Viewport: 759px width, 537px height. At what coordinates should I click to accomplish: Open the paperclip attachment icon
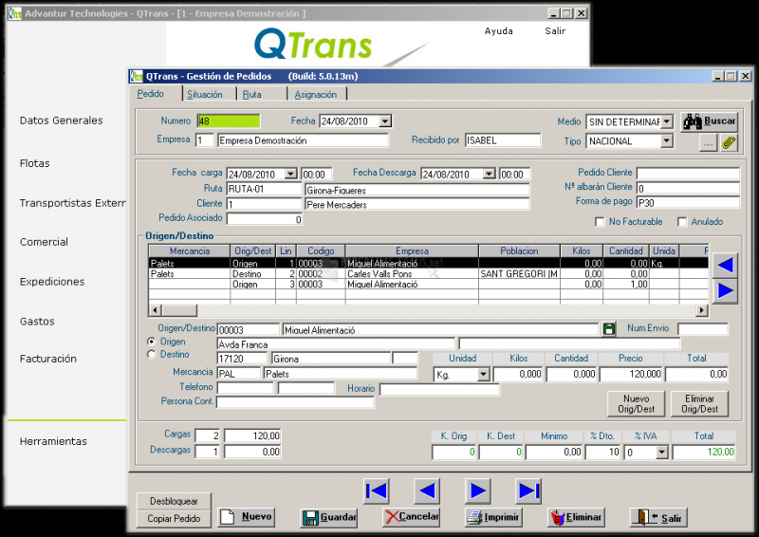click(x=729, y=142)
